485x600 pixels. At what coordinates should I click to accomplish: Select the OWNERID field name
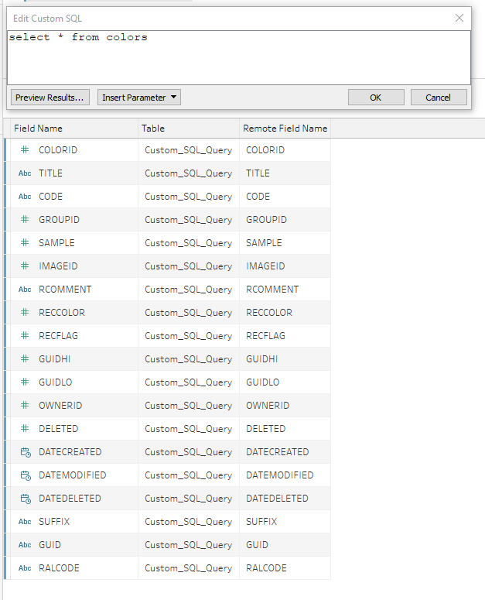60,405
